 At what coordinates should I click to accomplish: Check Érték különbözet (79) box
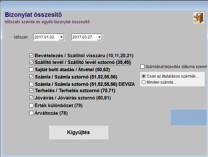click(31, 106)
